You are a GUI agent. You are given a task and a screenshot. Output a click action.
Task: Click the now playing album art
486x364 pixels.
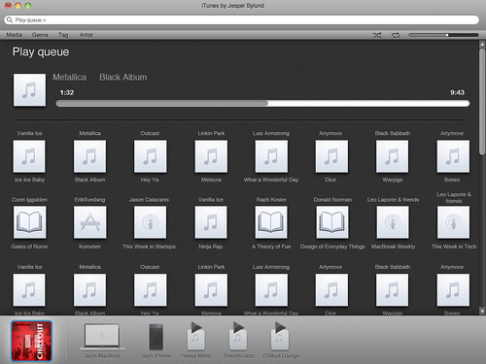(x=29, y=90)
